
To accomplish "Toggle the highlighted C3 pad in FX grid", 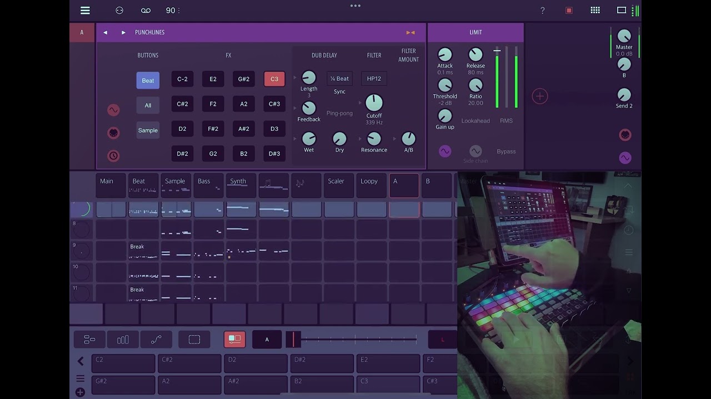I will (274, 79).
